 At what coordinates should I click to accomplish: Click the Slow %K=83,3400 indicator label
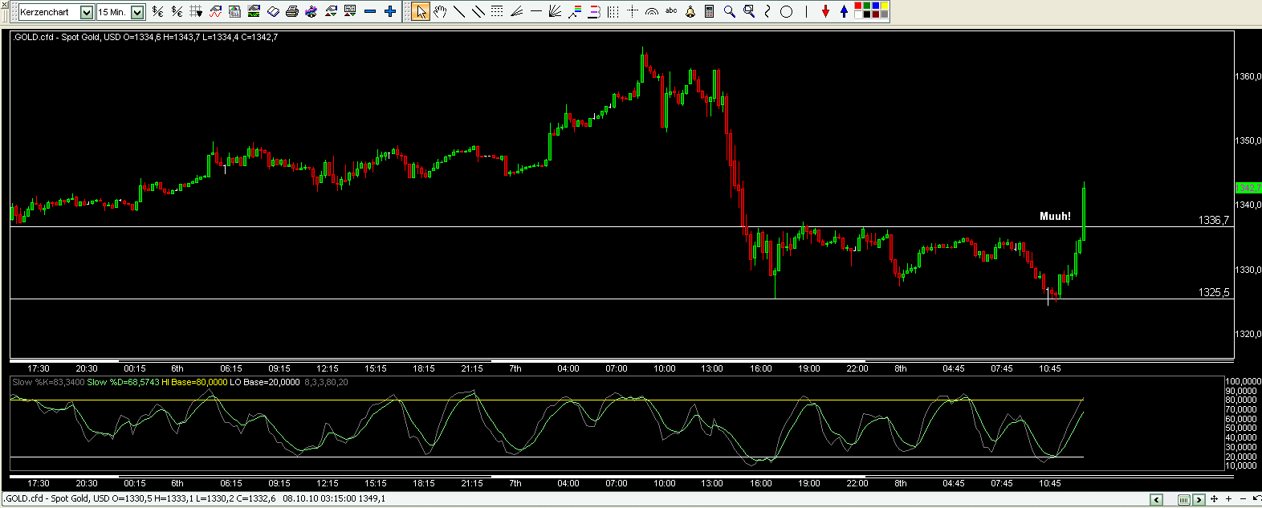[48, 382]
